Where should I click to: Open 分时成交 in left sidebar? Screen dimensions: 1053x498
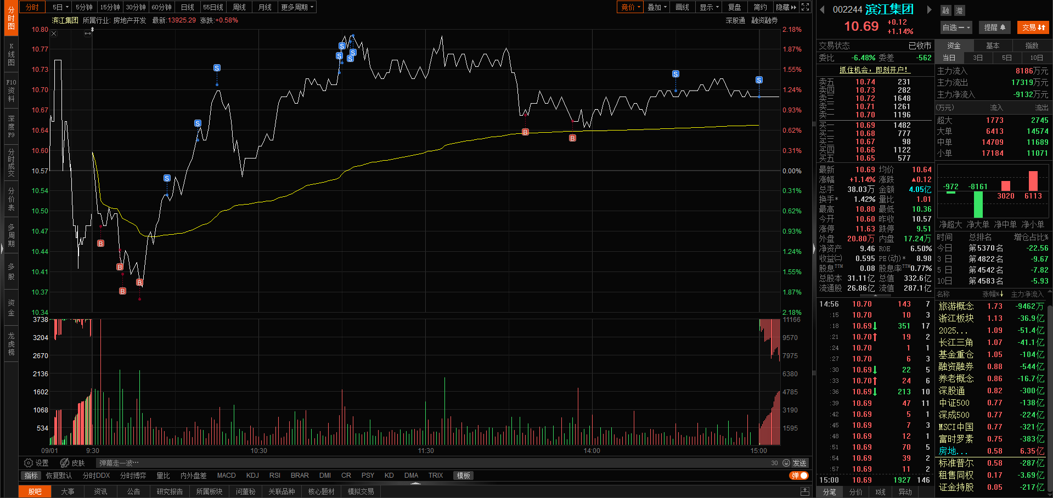click(x=11, y=162)
